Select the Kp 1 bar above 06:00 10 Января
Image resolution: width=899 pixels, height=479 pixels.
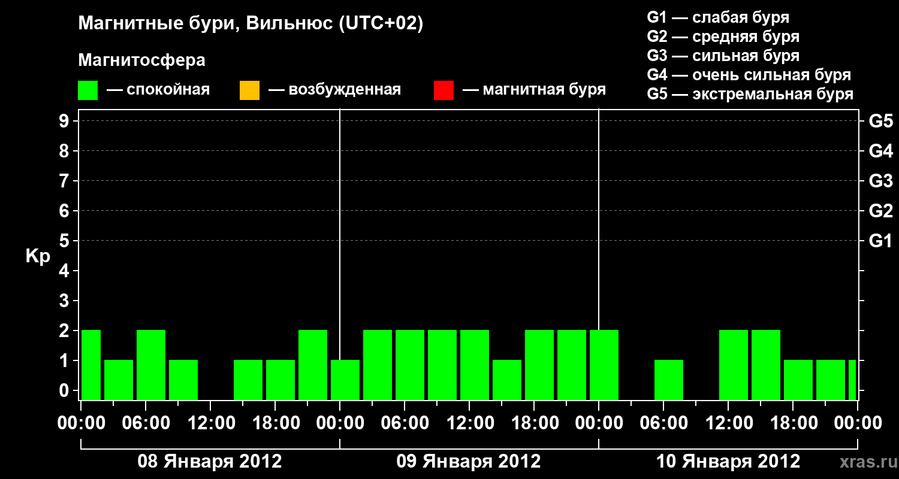click(x=669, y=380)
